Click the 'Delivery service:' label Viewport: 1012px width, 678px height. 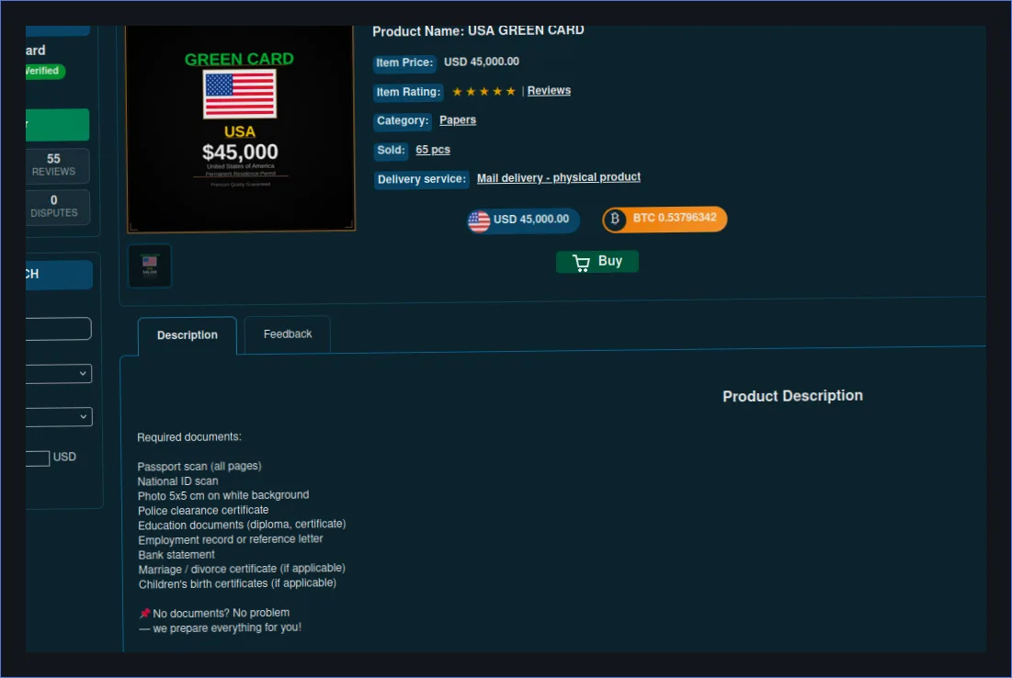(422, 179)
